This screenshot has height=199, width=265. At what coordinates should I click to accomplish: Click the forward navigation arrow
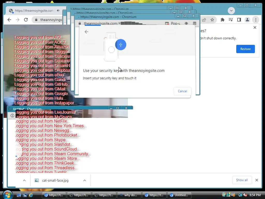pos(18,20)
